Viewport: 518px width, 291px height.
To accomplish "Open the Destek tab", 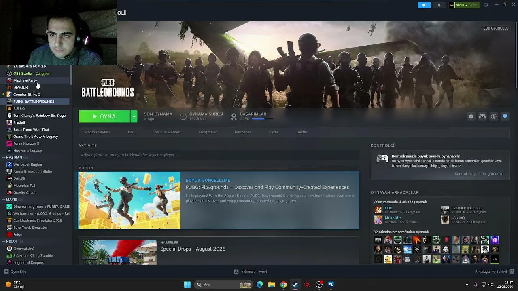I will point(302,132).
